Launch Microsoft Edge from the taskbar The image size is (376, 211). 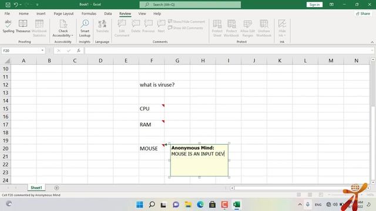tap(200, 205)
